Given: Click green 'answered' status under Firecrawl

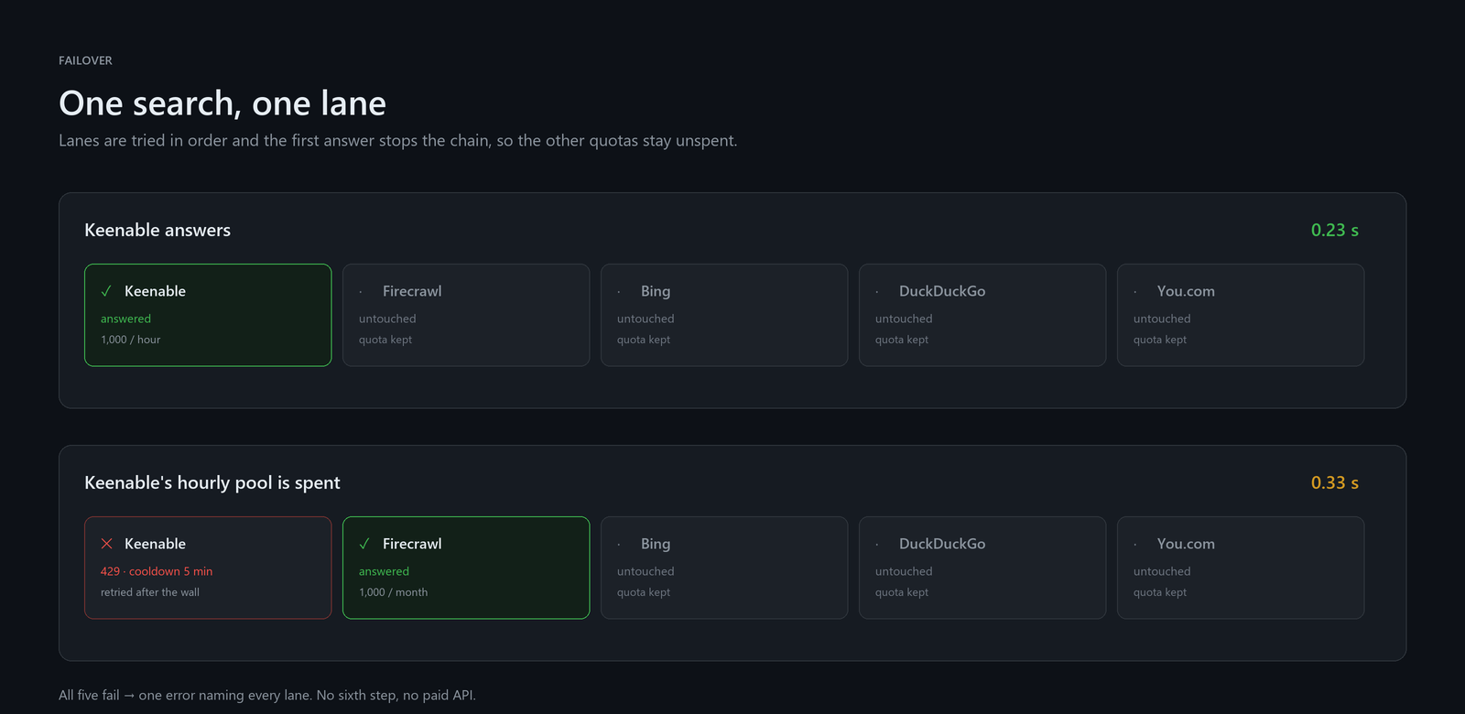Looking at the screenshot, I should [x=385, y=571].
